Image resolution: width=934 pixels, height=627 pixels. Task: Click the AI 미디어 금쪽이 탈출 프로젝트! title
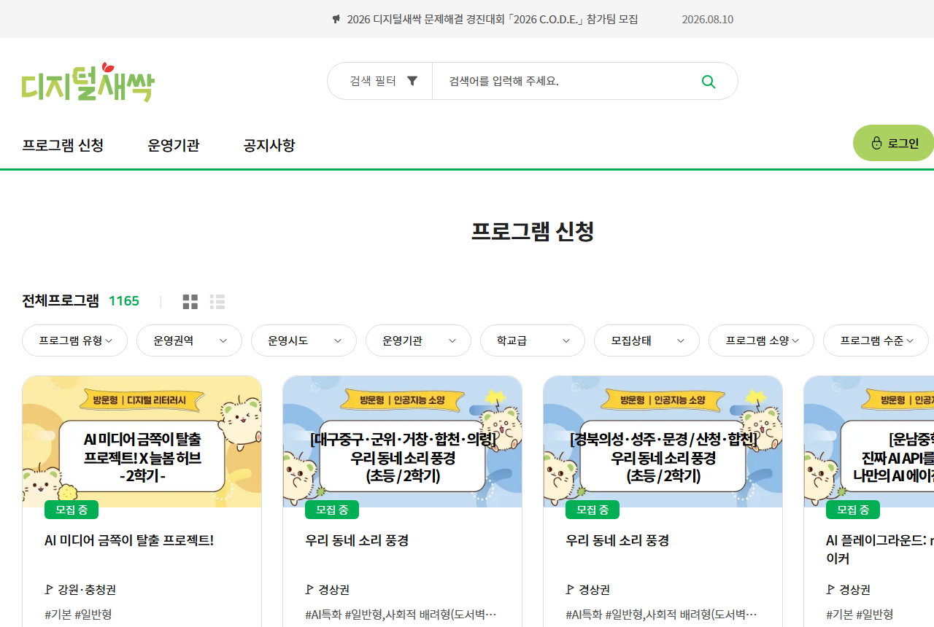(x=129, y=540)
